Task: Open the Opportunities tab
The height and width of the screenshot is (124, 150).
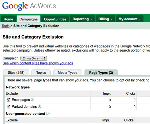Action: tap(55, 19)
